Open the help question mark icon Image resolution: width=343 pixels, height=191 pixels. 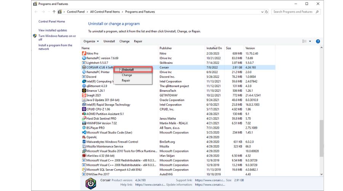pyautogui.click(x=318, y=41)
